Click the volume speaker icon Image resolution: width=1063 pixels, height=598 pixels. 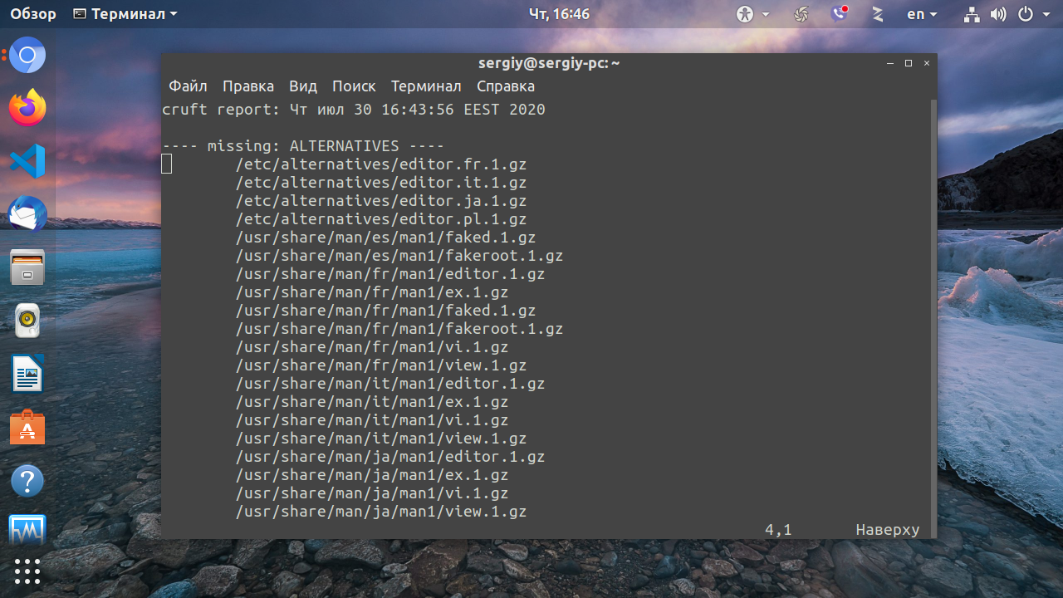point(998,14)
